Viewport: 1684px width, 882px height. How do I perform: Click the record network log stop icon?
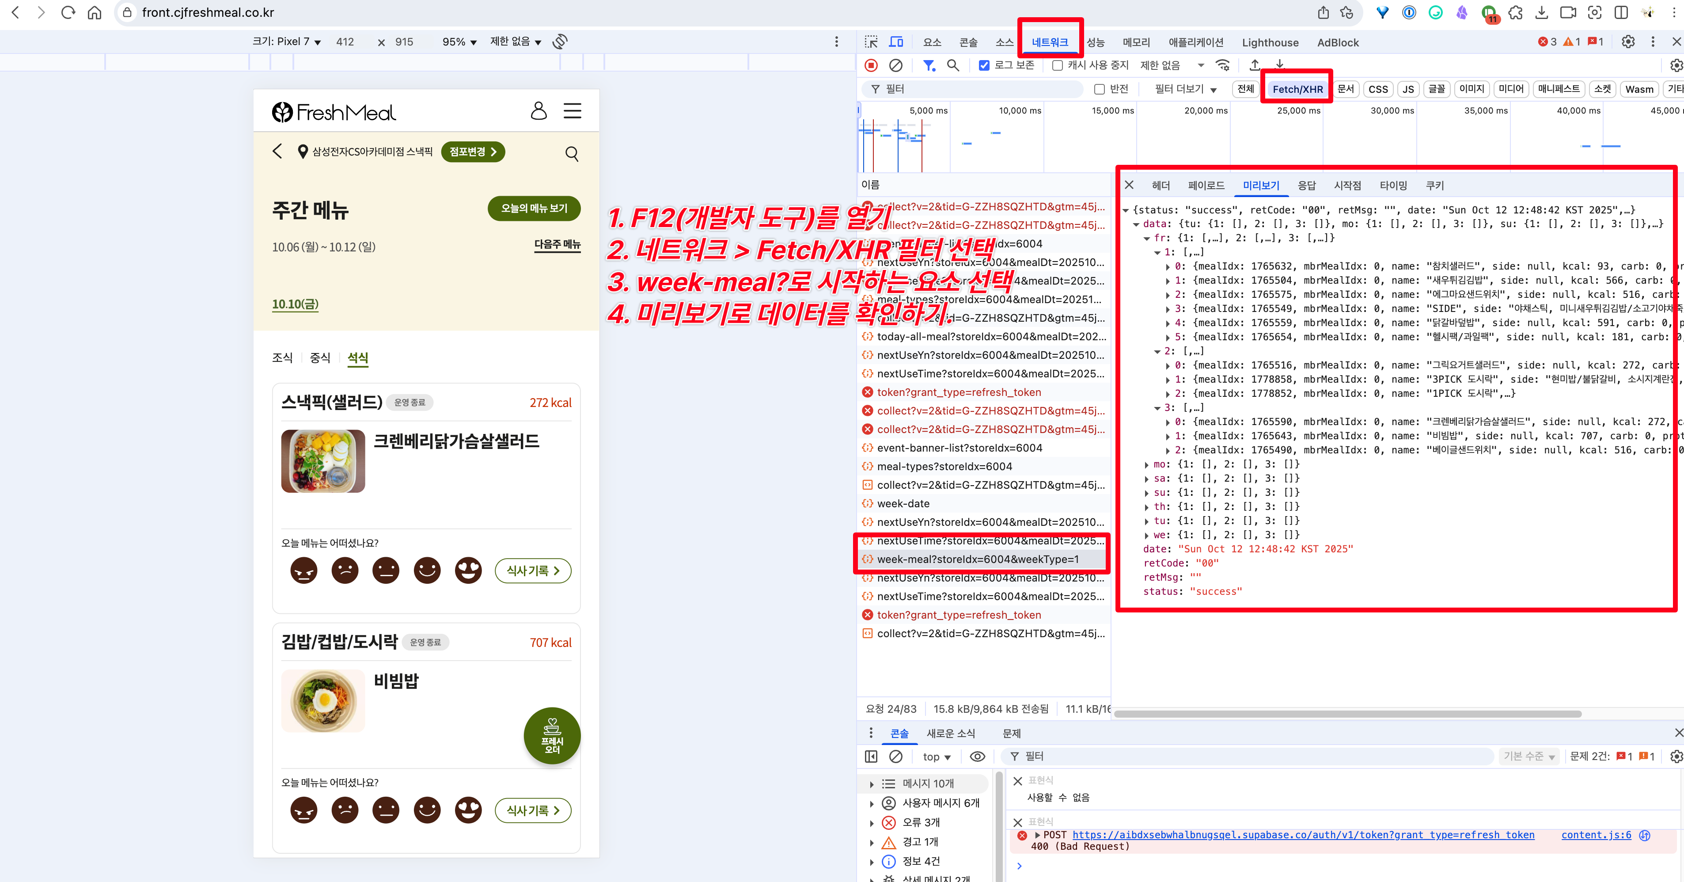tap(871, 65)
